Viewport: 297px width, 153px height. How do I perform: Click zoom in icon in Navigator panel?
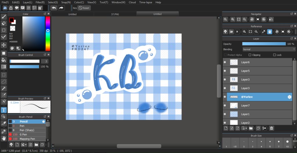(x=233, y=19)
